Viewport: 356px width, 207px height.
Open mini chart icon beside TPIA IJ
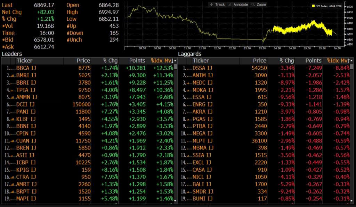[x=13, y=90]
